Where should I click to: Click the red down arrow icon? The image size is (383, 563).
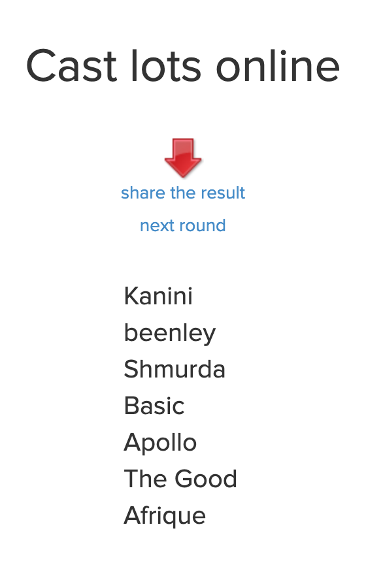coord(183,157)
